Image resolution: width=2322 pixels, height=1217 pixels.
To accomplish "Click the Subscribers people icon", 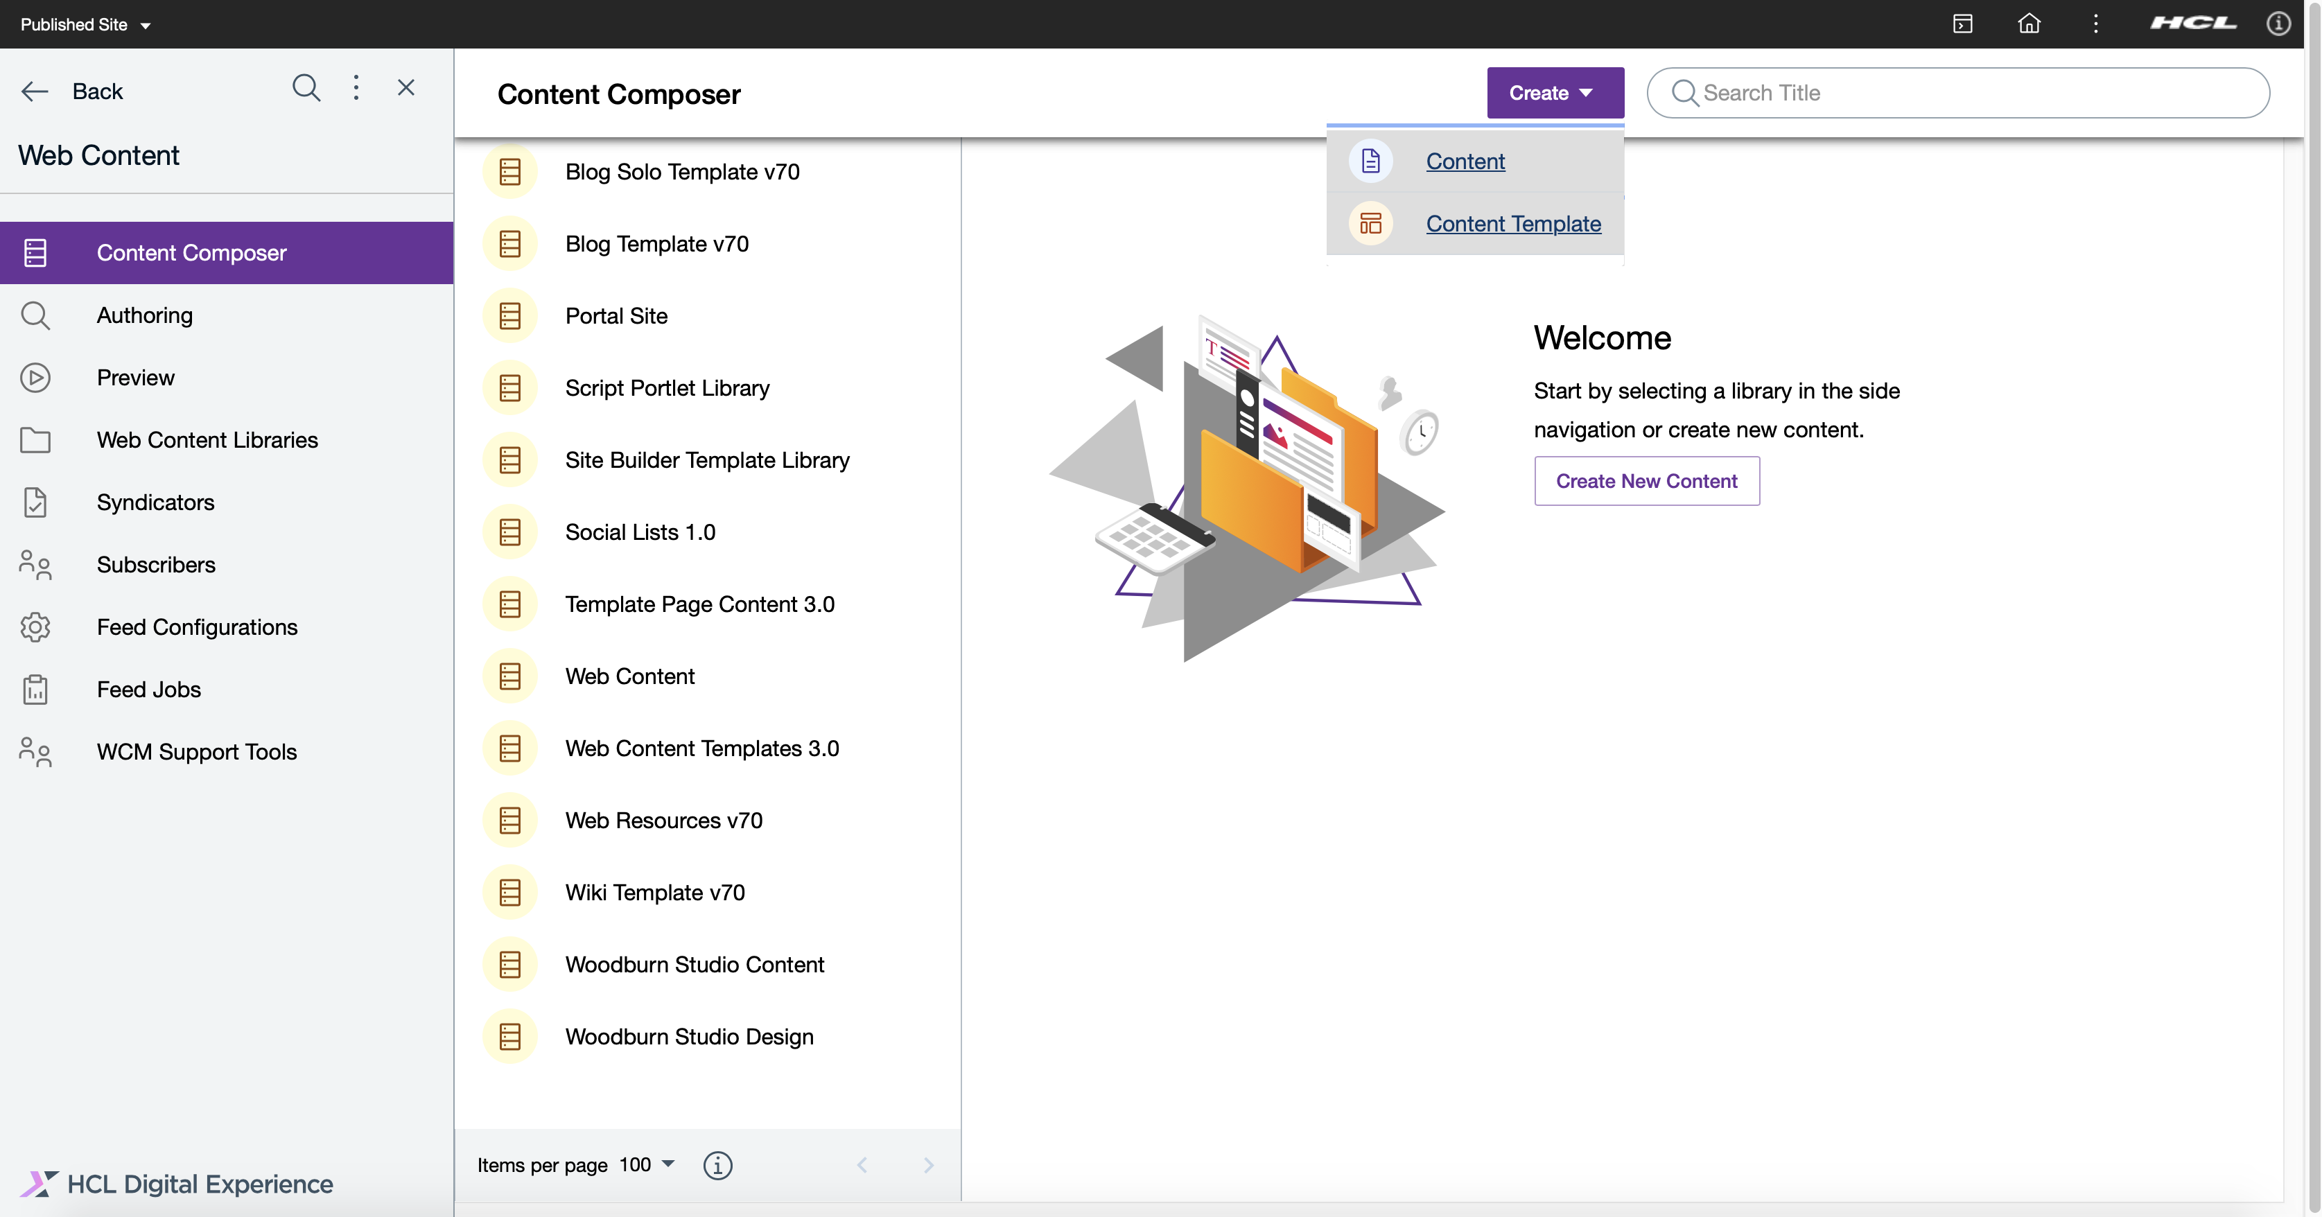I will pyautogui.click(x=35, y=564).
